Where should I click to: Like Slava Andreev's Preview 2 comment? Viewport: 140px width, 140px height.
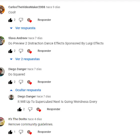click(10, 51)
